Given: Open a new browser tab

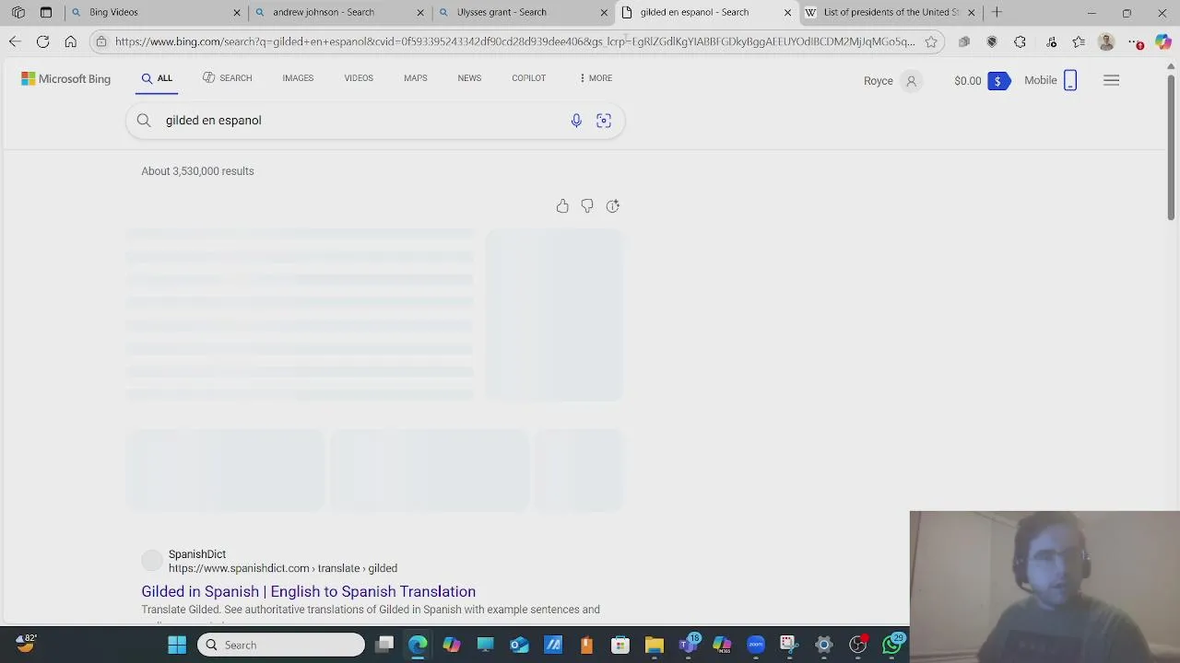Looking at the screenshot, I should pyautogui.click(x=997, y=12).
